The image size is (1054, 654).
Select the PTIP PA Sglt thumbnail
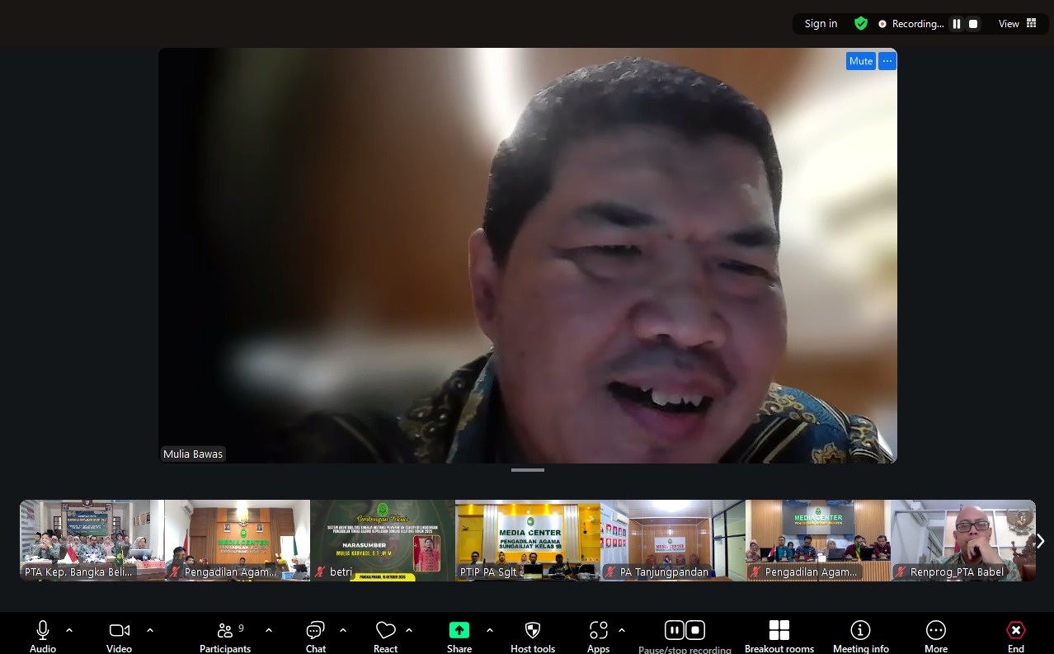pyautogui.click(x=528, y=540)
